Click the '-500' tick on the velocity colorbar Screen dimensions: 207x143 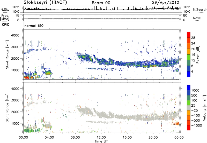(196, 120)
